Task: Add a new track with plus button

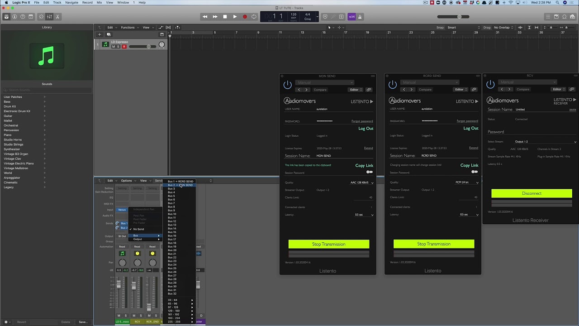Action: [x=100, y=34]
